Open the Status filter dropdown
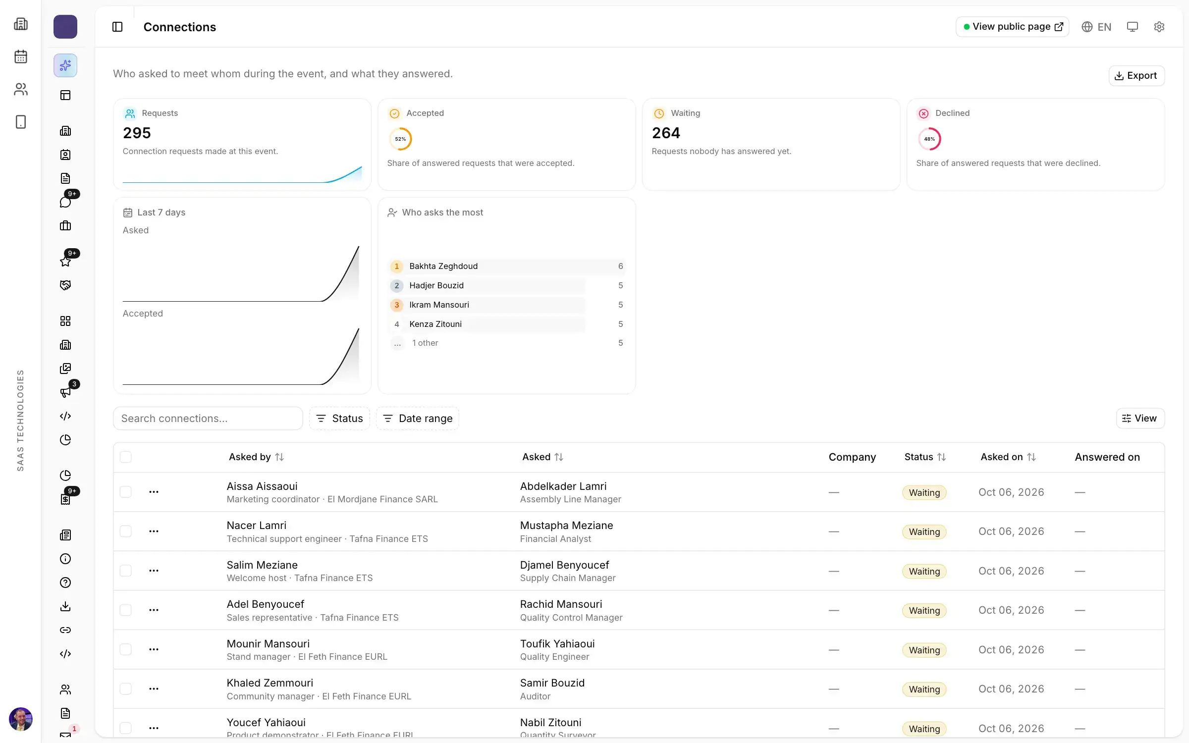 point(339,419)
